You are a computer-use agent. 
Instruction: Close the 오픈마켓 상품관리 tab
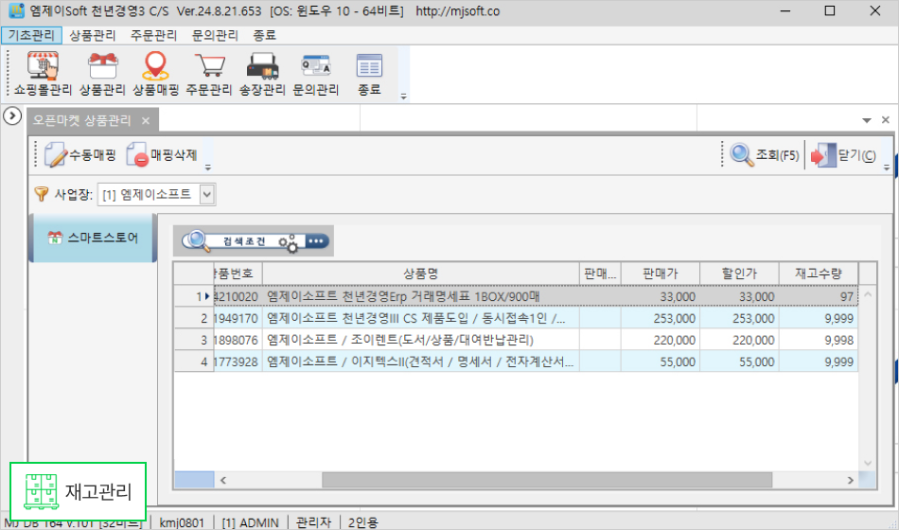146,120
